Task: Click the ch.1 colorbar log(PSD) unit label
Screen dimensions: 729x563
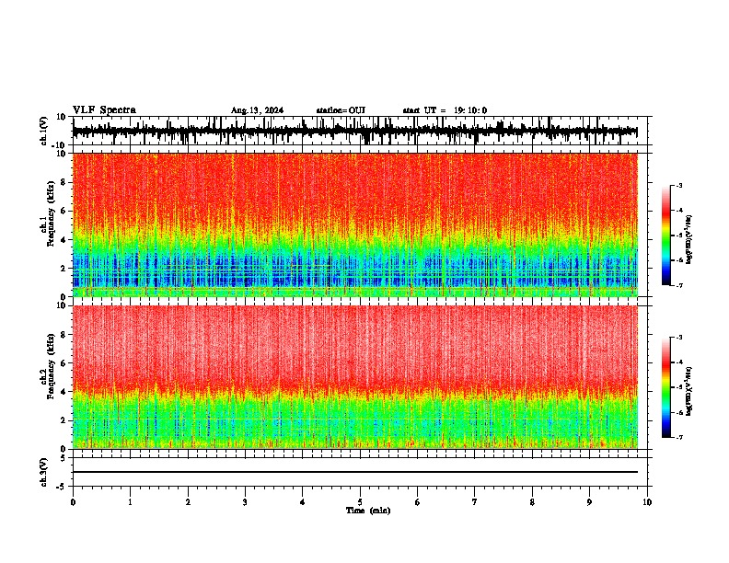Action: [688, 240]
